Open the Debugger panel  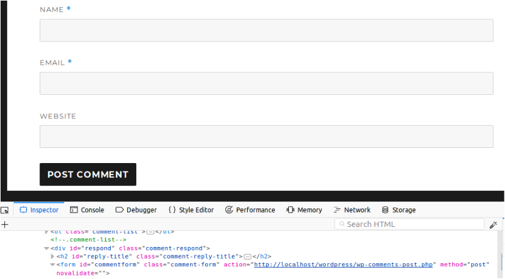(136, 210)
